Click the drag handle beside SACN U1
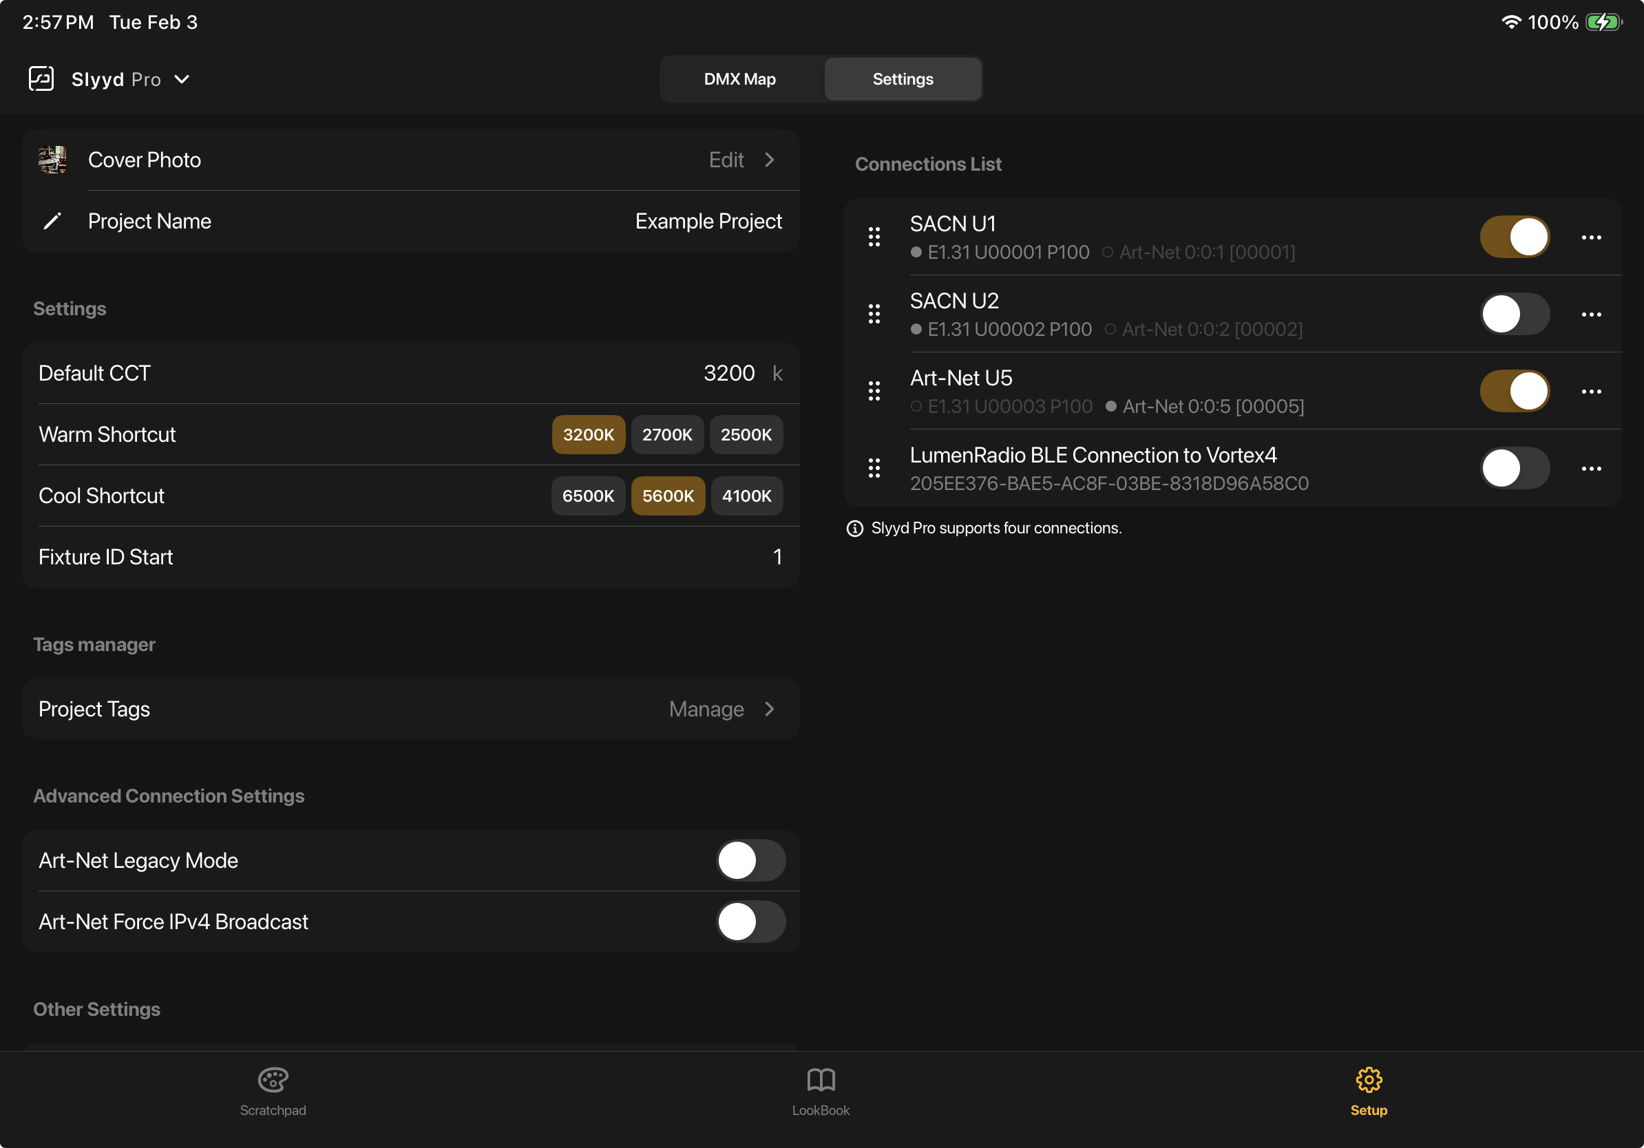The width and height of the screenshot is (1644, 1148). pyautogui.click(x=874, y=236)
